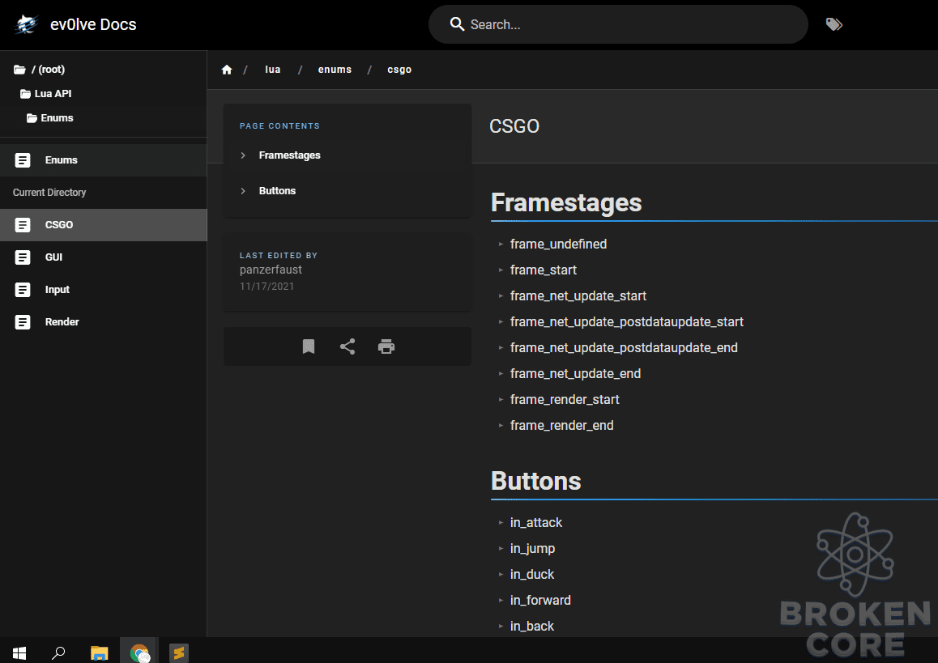Open the Windows Start menu
Image resolution: width=938 pixels, height=663 pixels.
click(x=19, y=652)
